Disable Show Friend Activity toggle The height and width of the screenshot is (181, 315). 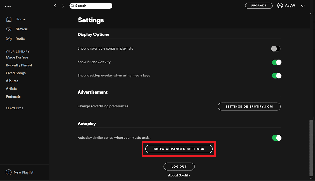point(277,62)
